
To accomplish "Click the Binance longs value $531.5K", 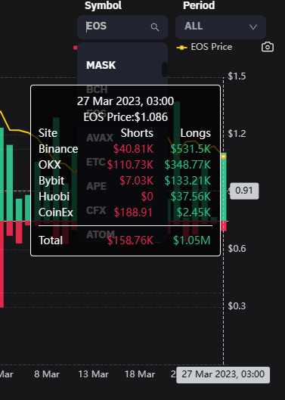I will 191,149.
